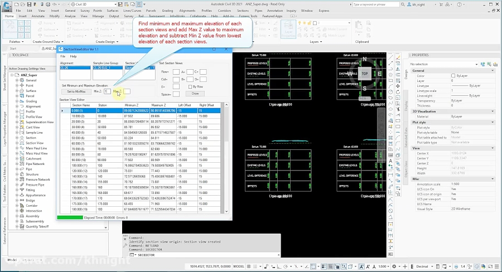The image size is (502, 272).
Task: Click the Min Z input field
Action: point(107,91)
